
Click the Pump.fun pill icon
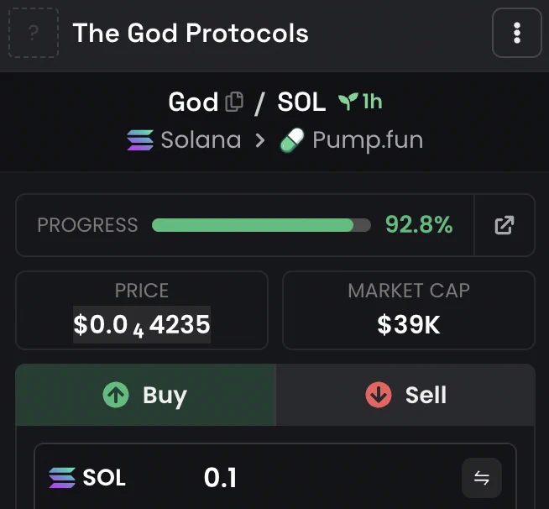(x=292, y=140)
